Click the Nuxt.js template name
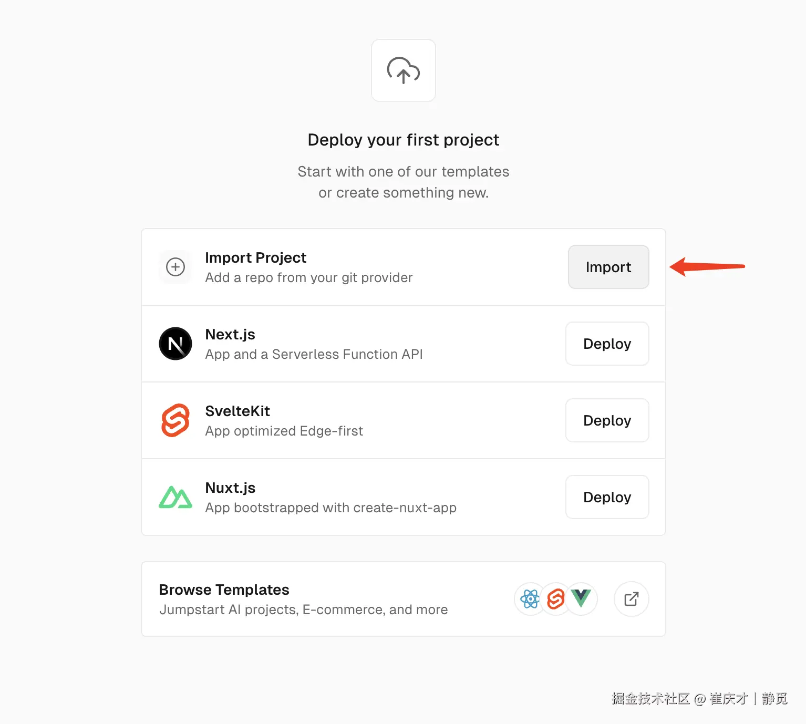This screenshot has width=806, height=724. pos(230,488)
